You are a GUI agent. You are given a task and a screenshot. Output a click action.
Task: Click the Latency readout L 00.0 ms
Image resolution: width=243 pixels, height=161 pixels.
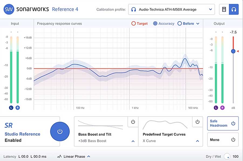coord(38,156)
